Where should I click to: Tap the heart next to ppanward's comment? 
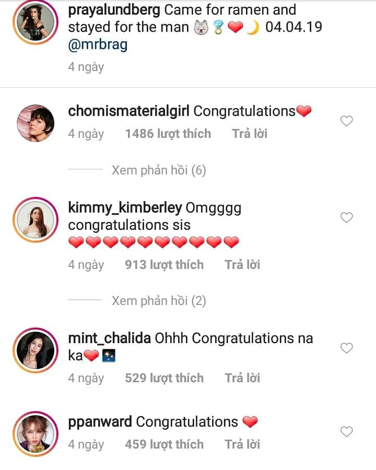coord(347,431)
